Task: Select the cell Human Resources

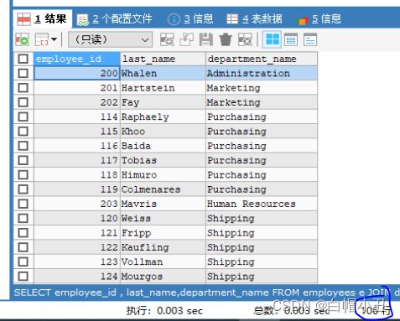Action: (x=262, y=204)
